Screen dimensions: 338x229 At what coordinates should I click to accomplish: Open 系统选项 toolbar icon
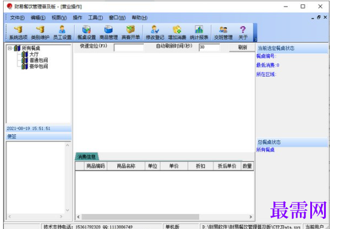tap(18, 33)
